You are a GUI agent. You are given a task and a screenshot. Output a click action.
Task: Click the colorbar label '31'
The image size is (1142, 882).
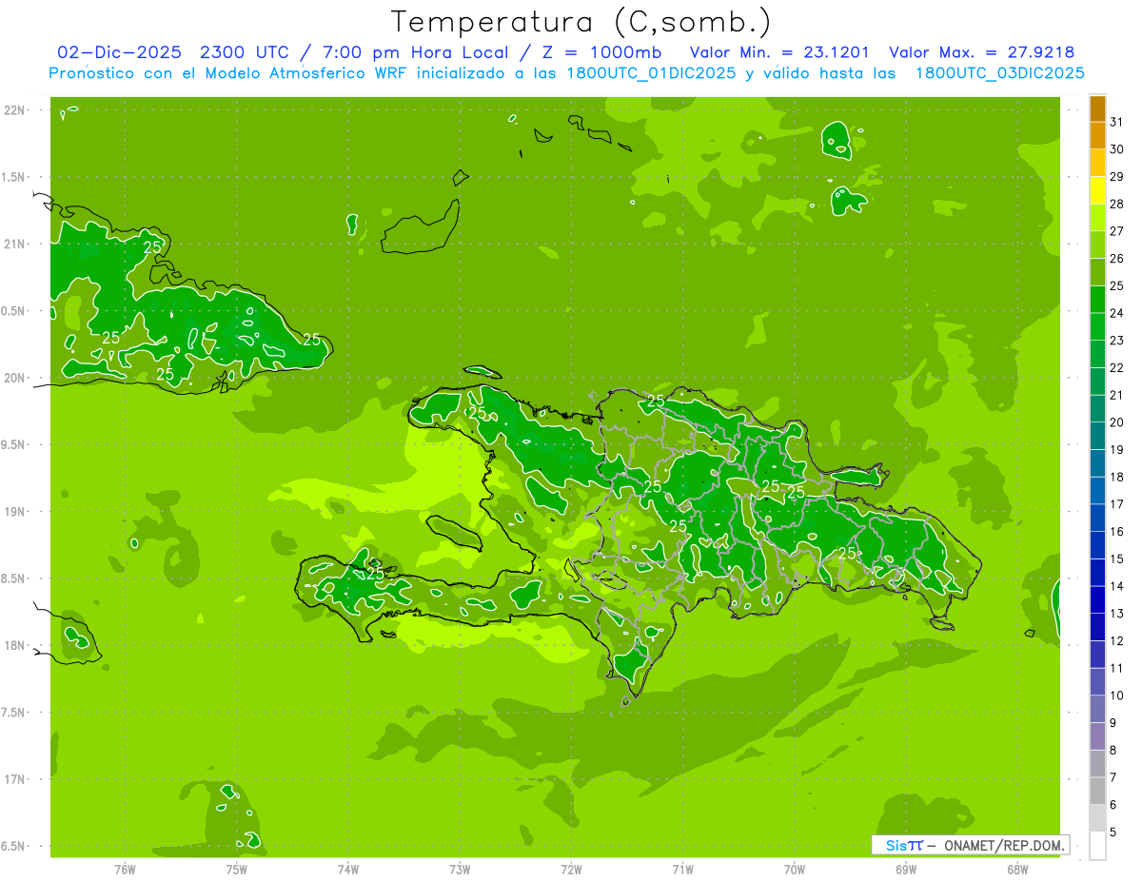(1117, 122)
